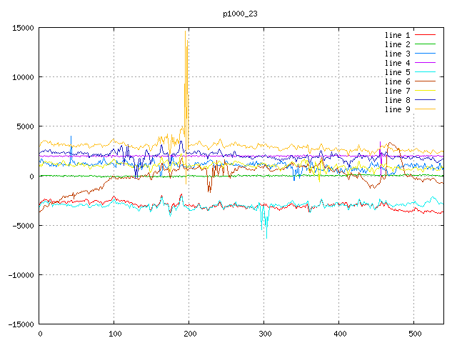Select the 'line 9' legend label
The width and height of the screenshot is (457, 343).
[398, 109]
